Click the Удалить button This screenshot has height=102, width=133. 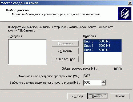point(65,51)
